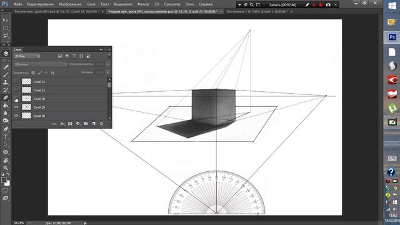
Task: Open the Редактирование menu
Action: coord(40,4)
